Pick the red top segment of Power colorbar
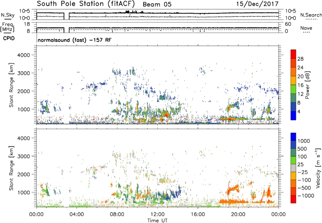The image size is (322, 223). (293, 54)
